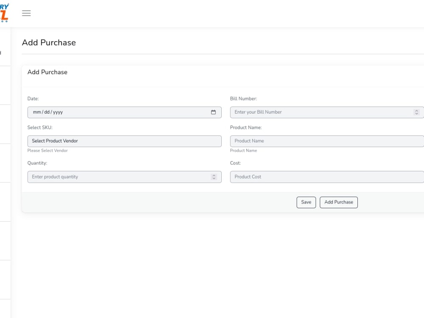Viewport: 424px width, 318px height.
Task: Open the calendar picker icon
Action: point(213,112)
